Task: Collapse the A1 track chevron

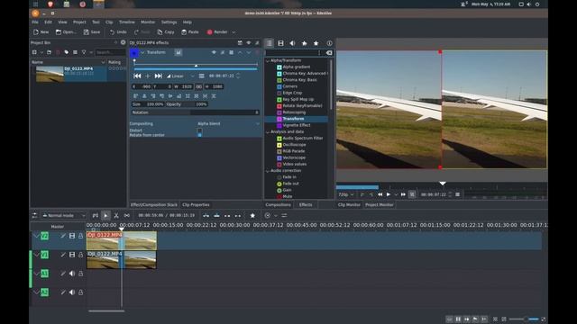Action: (36, 274)
